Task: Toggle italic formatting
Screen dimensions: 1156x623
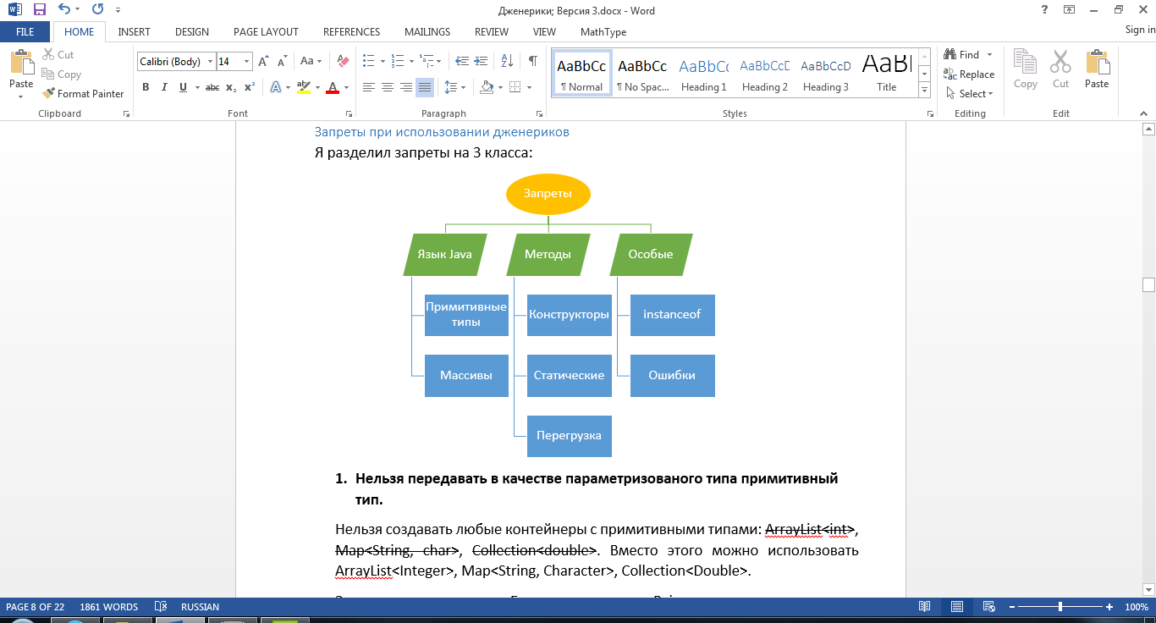Action: [163, 87]
